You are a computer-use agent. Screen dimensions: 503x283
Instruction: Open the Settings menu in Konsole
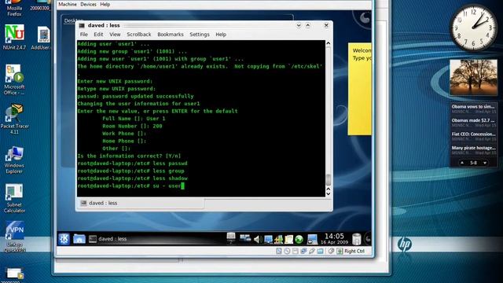point(199,35)
